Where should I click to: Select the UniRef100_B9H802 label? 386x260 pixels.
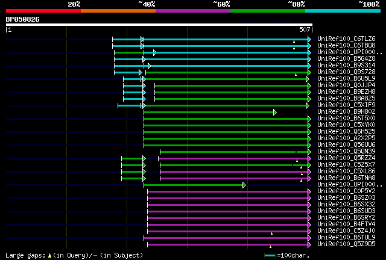(346, 111)
